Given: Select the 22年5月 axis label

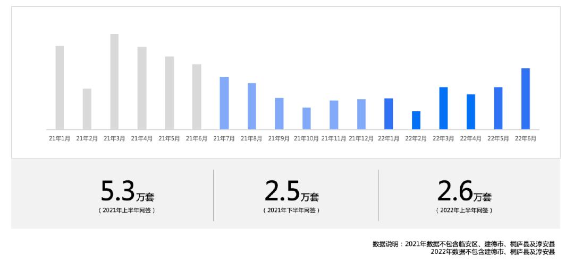Looking at the screenshot, I should 498,138.
